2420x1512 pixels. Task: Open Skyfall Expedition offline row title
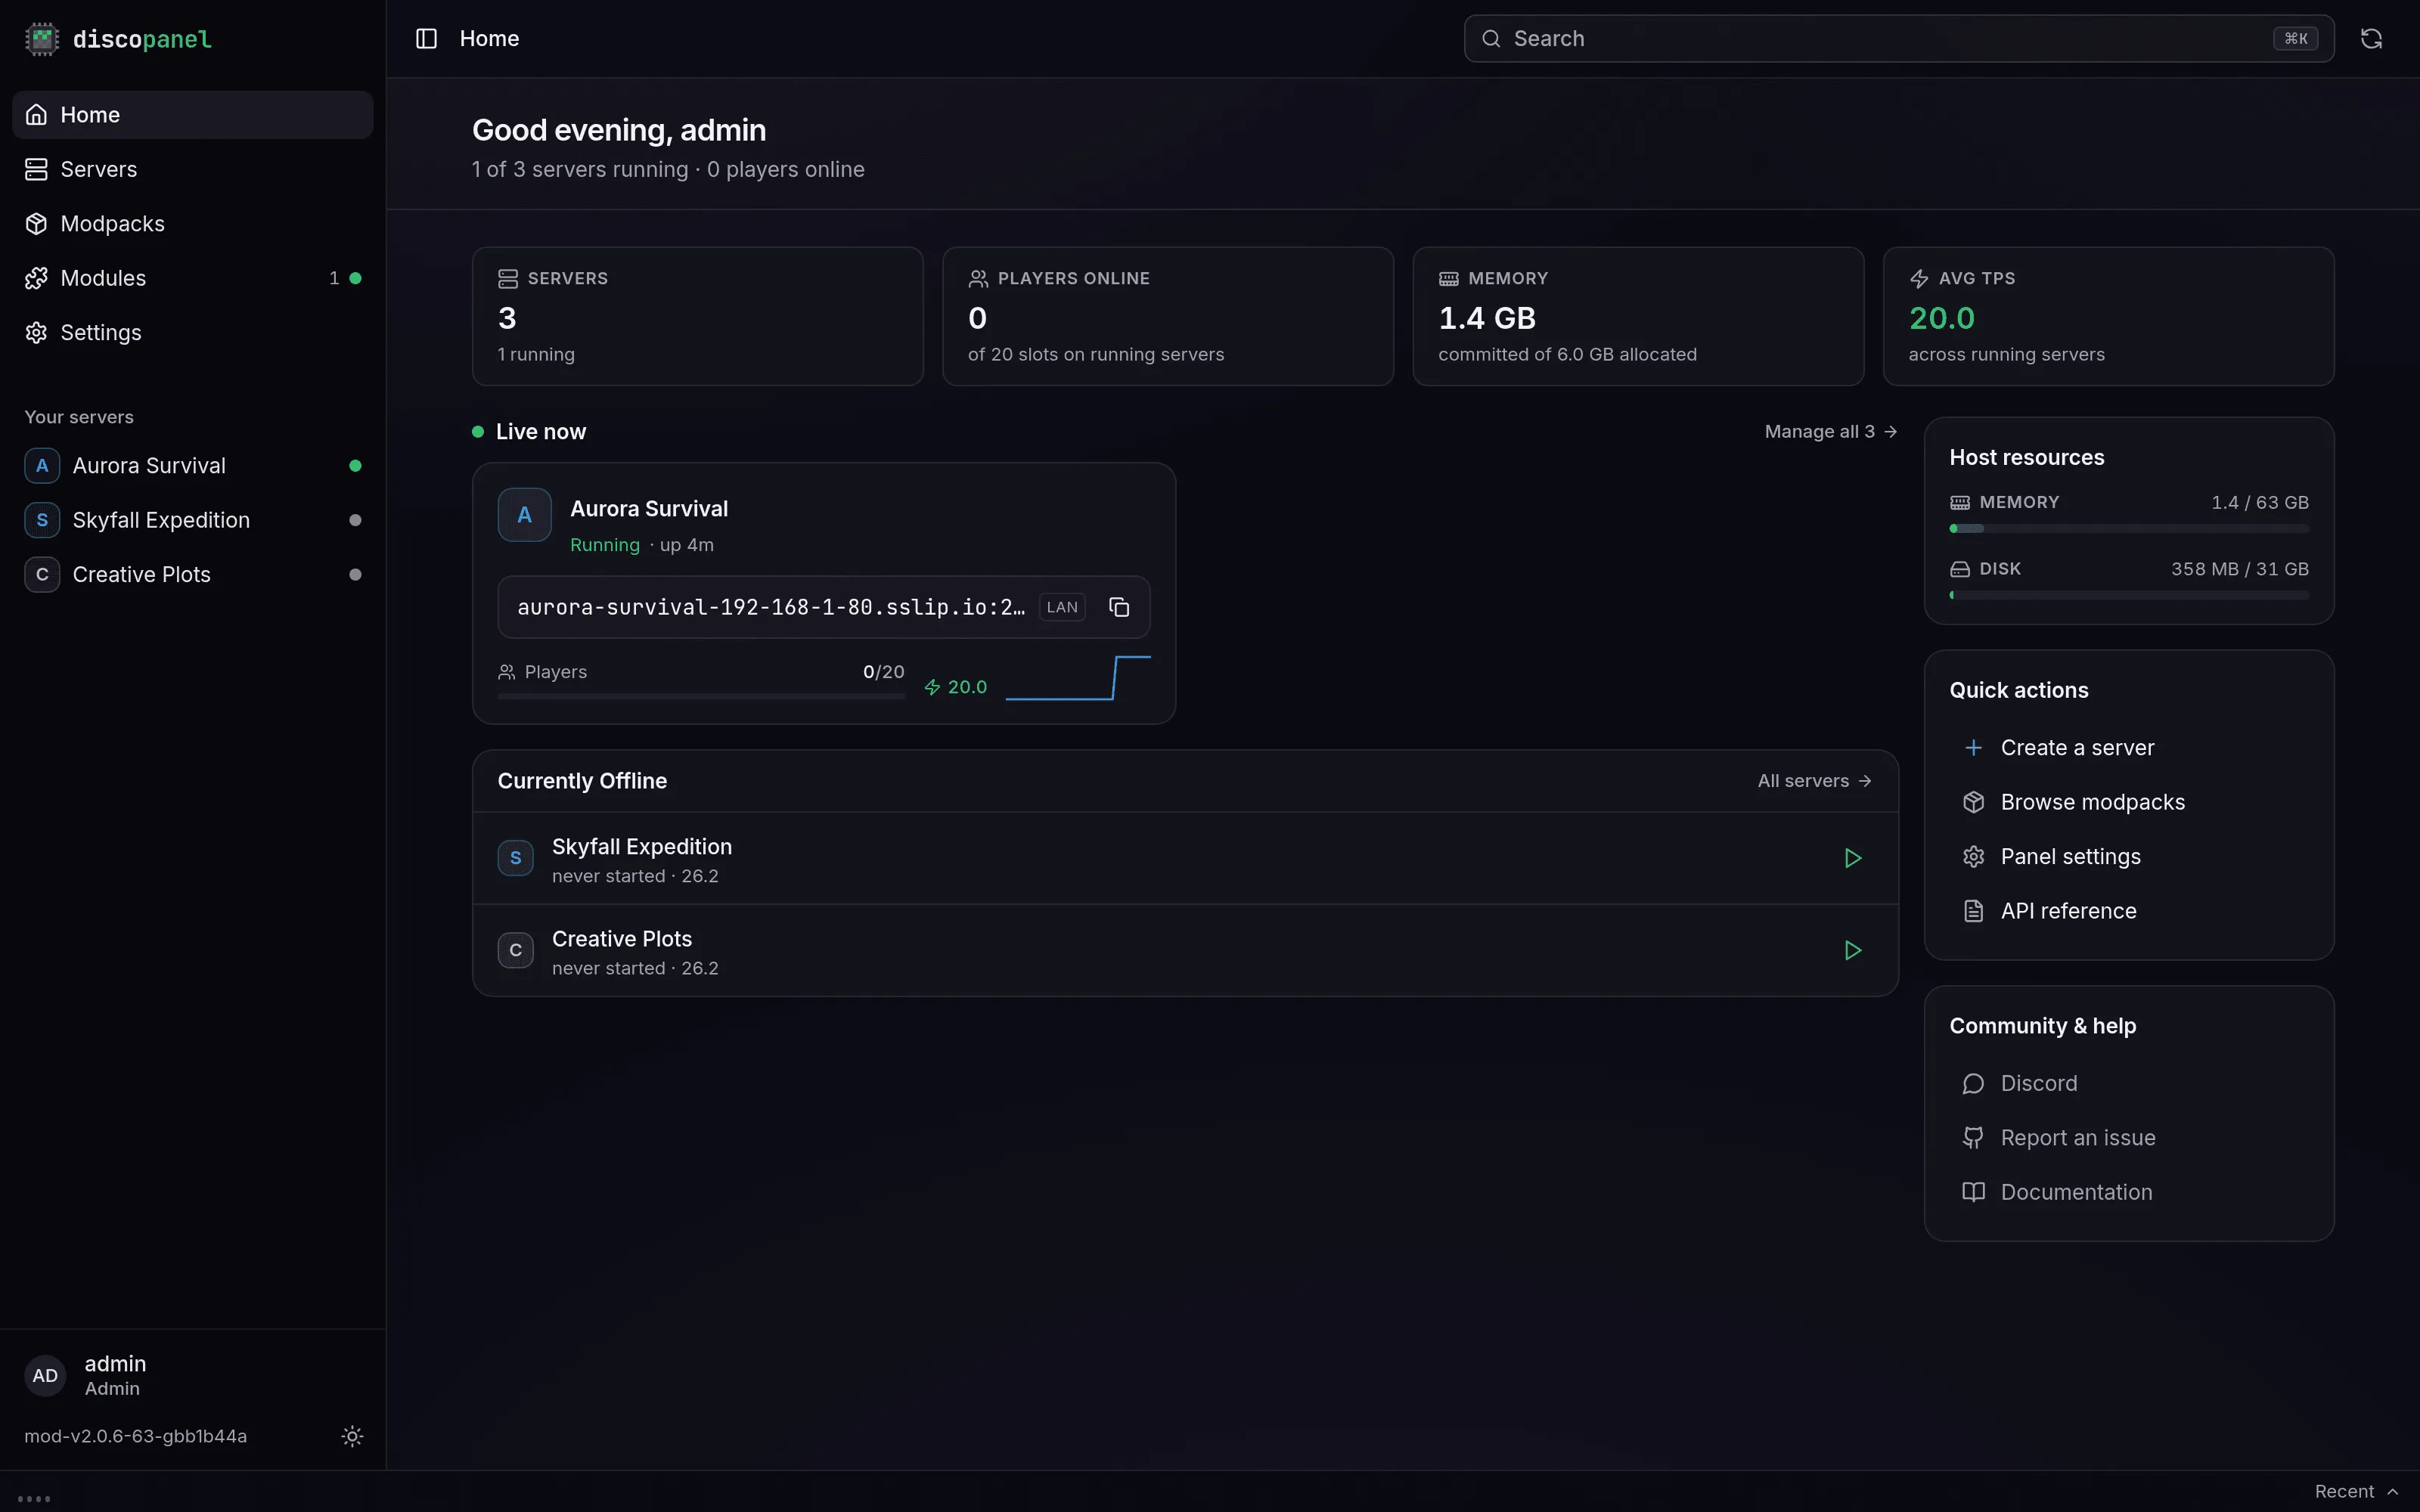642,847
